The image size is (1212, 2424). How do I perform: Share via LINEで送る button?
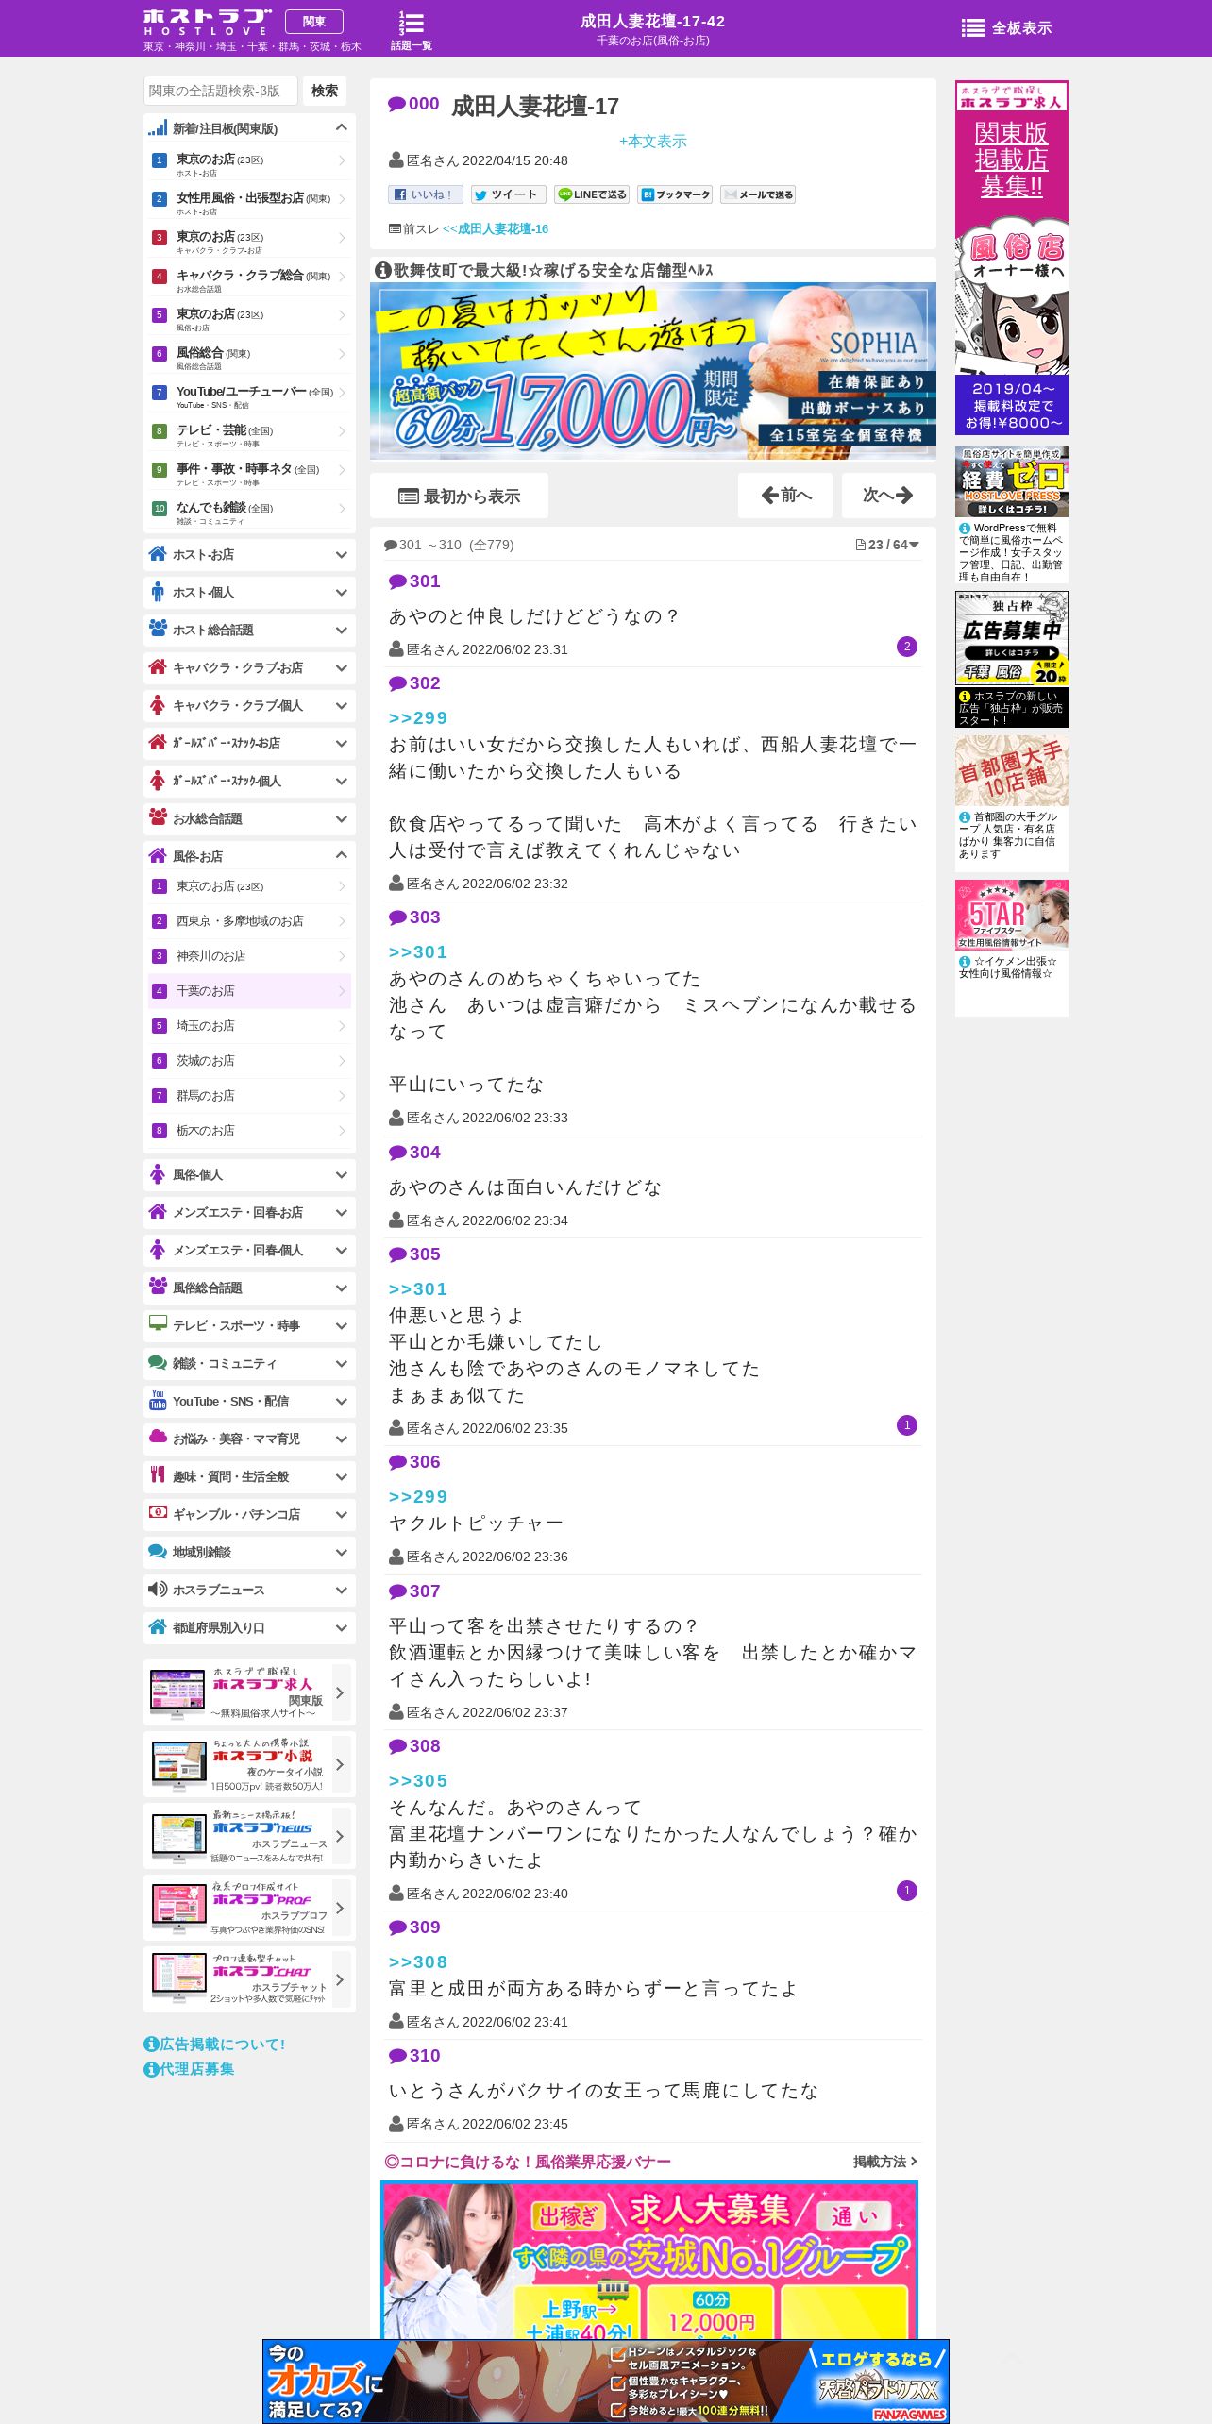[591, 194]
